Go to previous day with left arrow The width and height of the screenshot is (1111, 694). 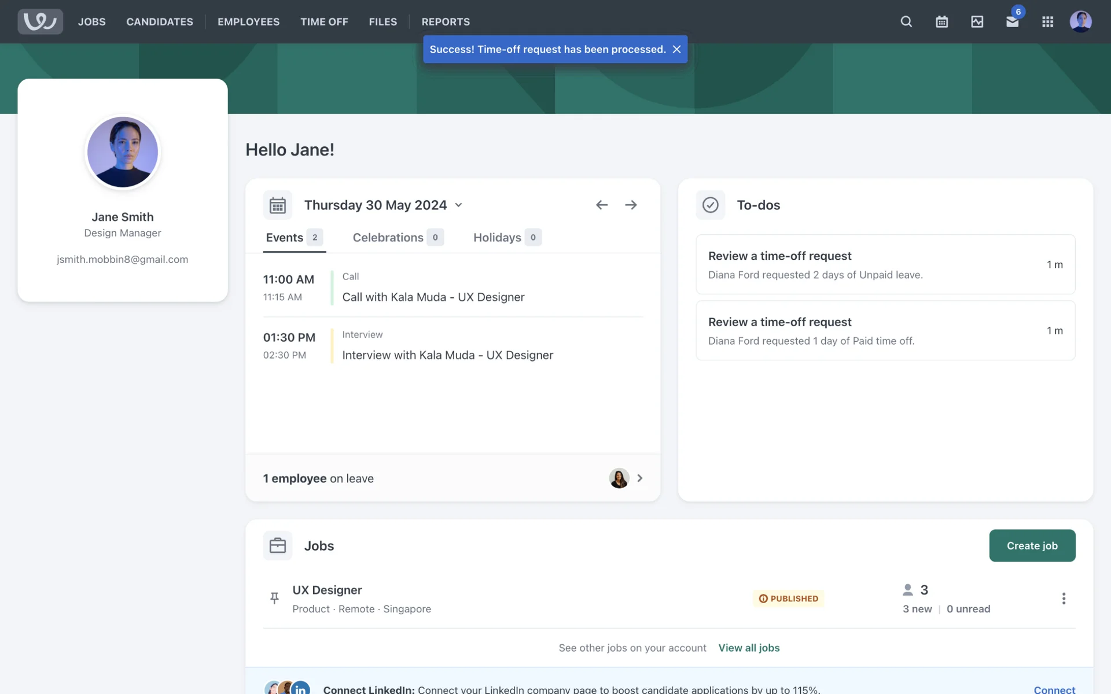602,205
